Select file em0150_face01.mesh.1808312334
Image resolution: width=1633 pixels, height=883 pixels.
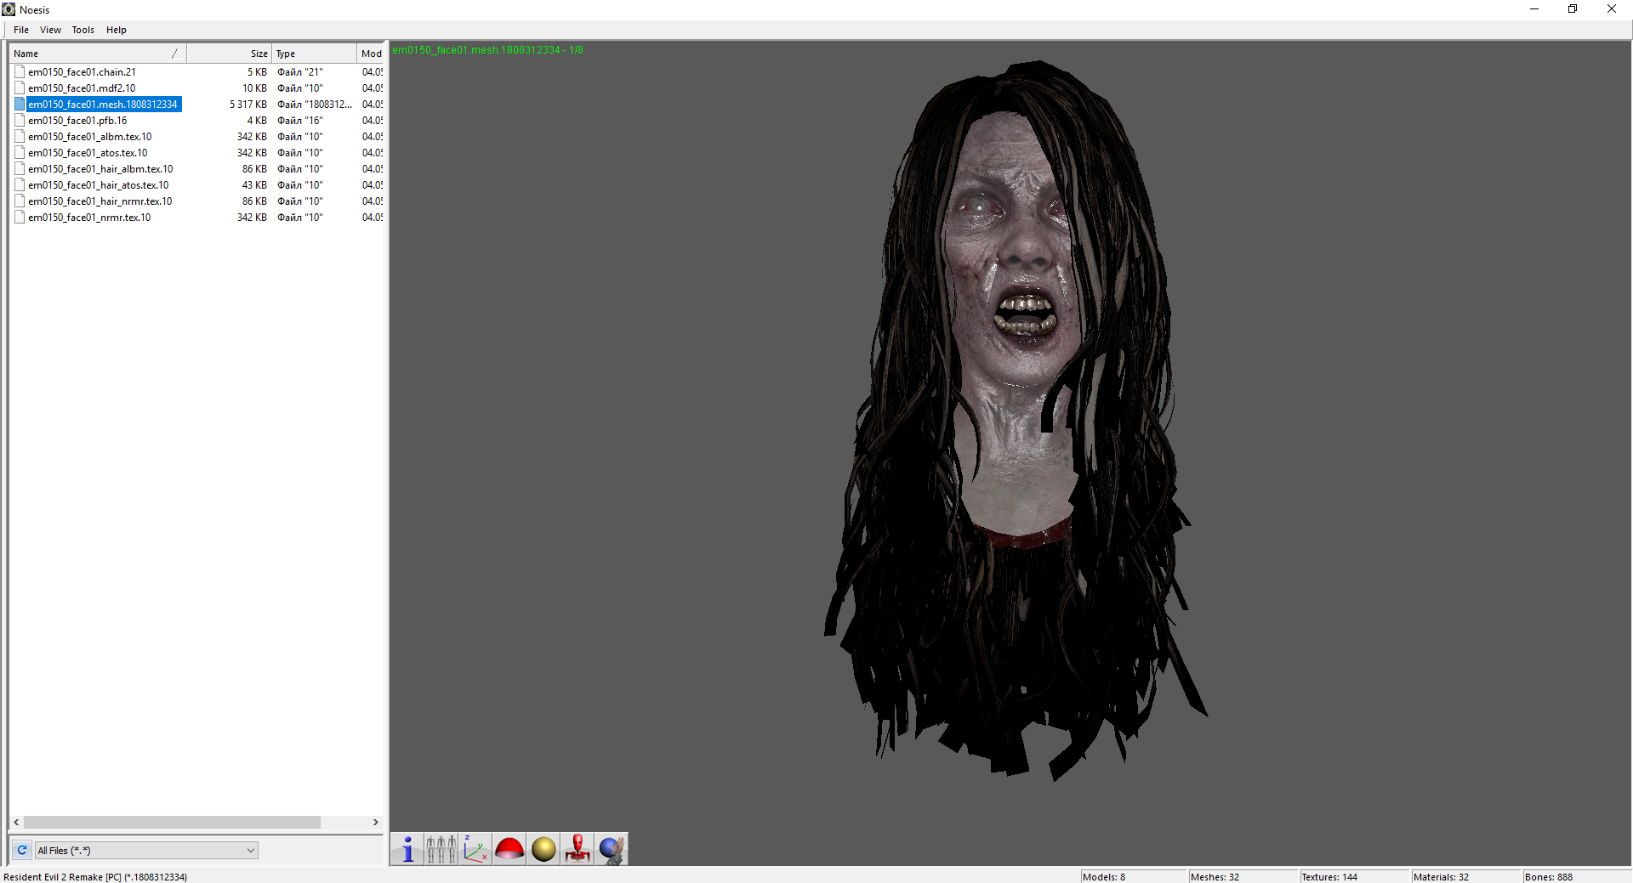tap(103, 105)
